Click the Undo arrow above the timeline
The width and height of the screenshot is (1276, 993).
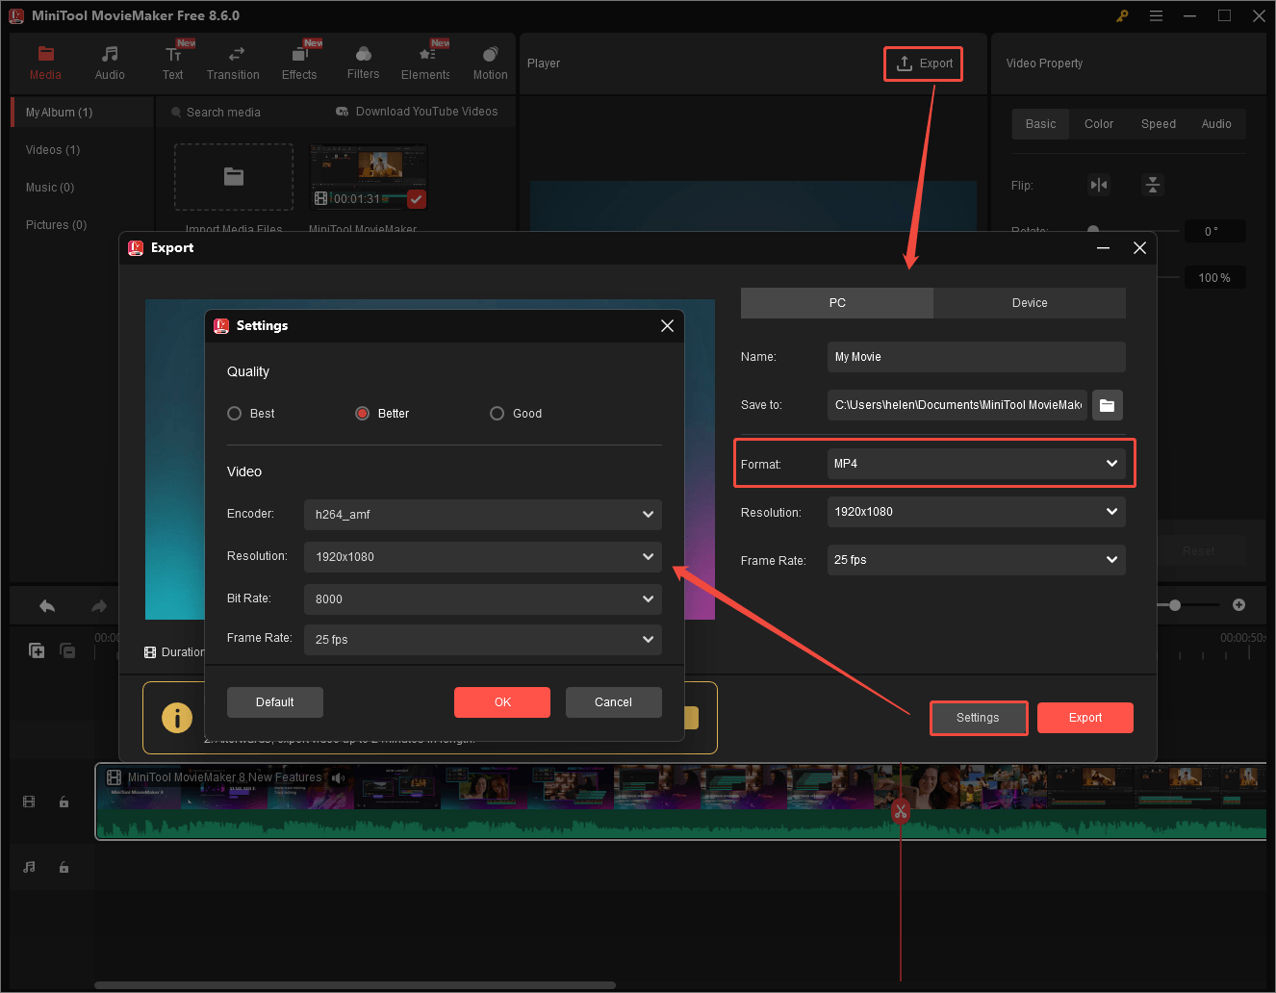point(47,606)
